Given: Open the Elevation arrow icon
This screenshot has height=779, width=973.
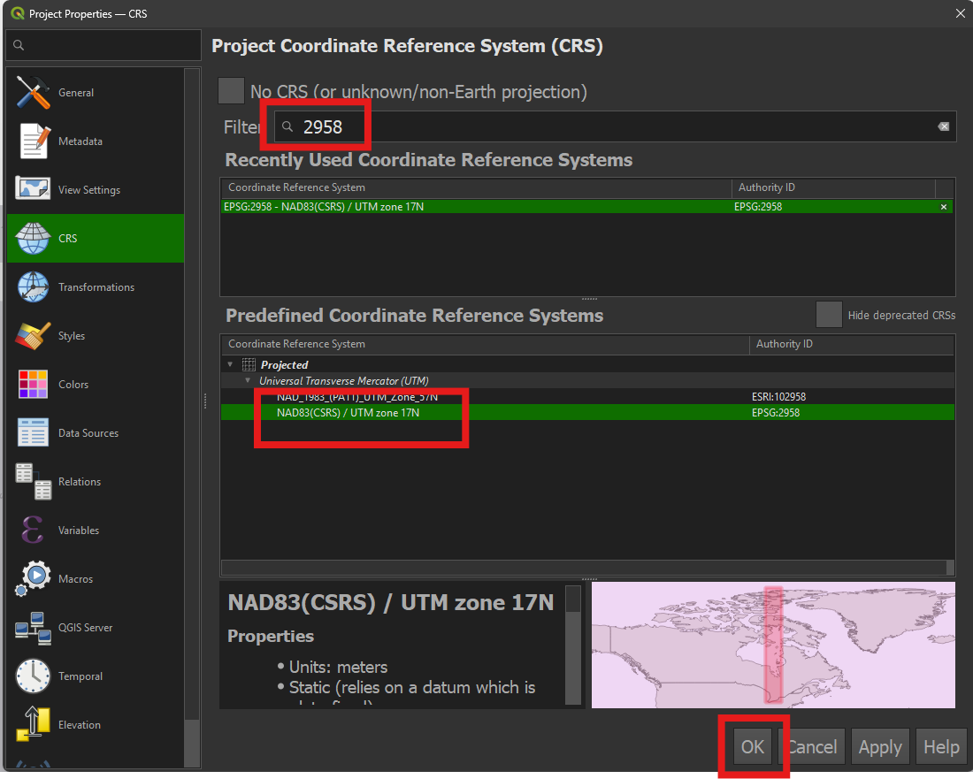Looking at the screenshot, I should coord(33,724).
